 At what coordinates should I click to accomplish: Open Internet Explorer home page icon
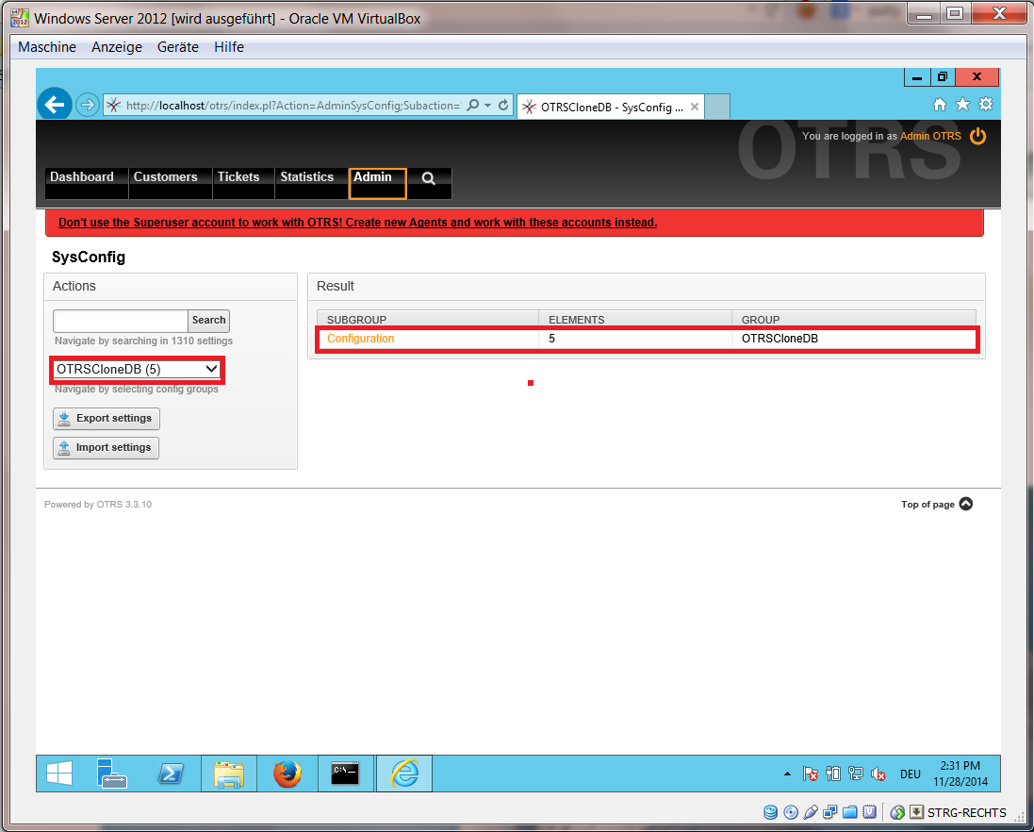940,104
